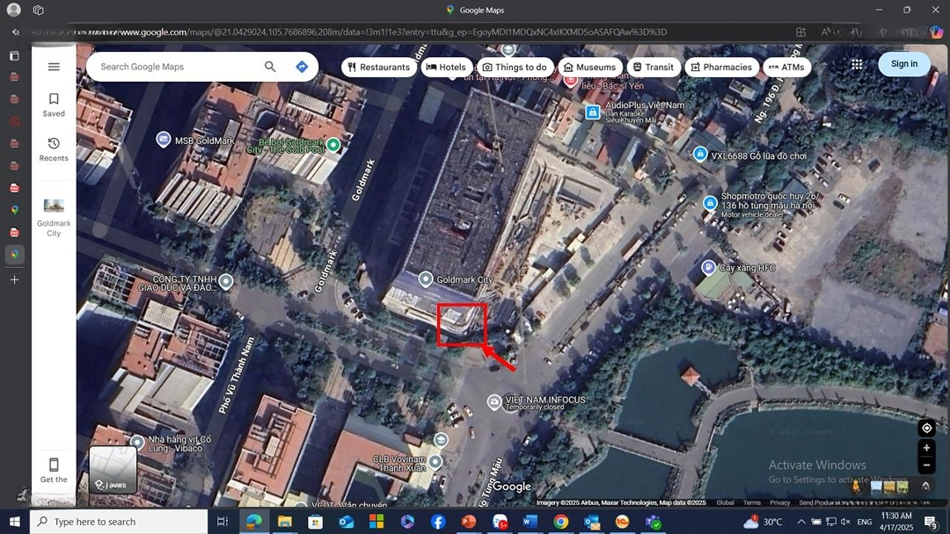This screenshot has width=950, height=534.
Task: Zoom in the map with plus
Action: [926, 448]
